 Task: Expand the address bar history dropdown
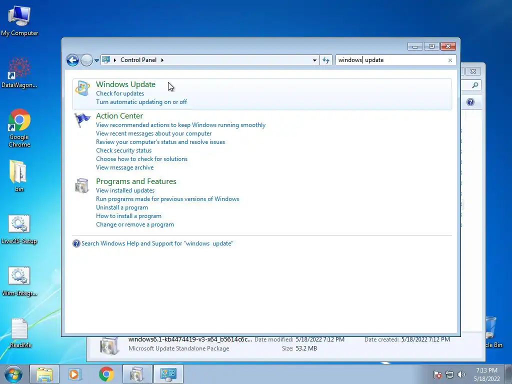click(314, 60)
